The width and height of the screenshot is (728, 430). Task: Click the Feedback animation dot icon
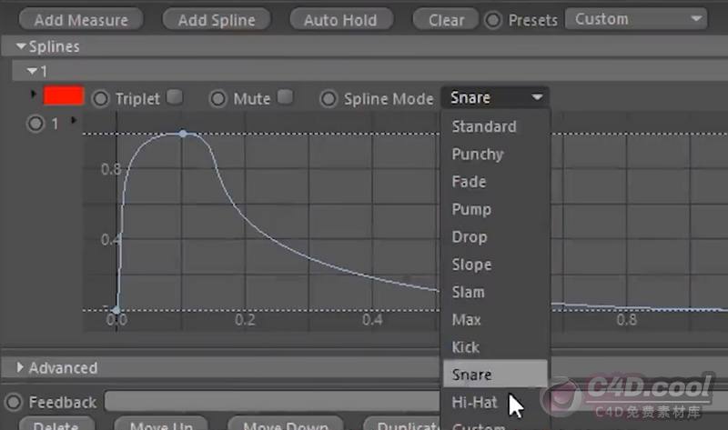[14, 402]
